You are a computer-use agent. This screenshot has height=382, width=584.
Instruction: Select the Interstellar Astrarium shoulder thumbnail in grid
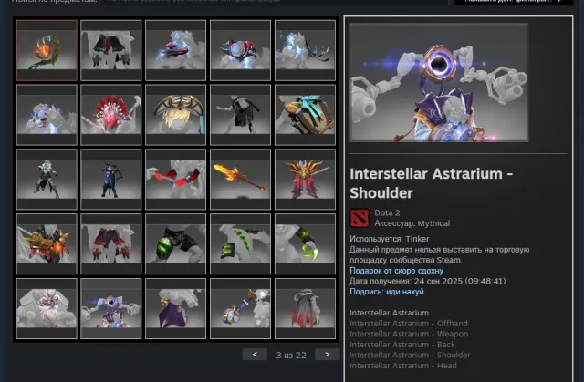click(111, 308)
